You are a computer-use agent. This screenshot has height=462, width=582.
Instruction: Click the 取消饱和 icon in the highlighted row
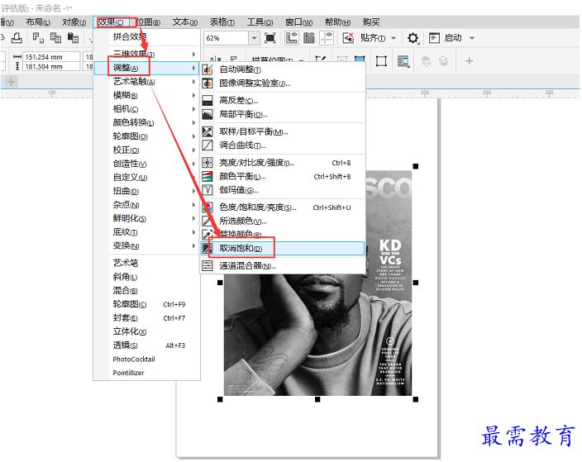tap(208, 248)
